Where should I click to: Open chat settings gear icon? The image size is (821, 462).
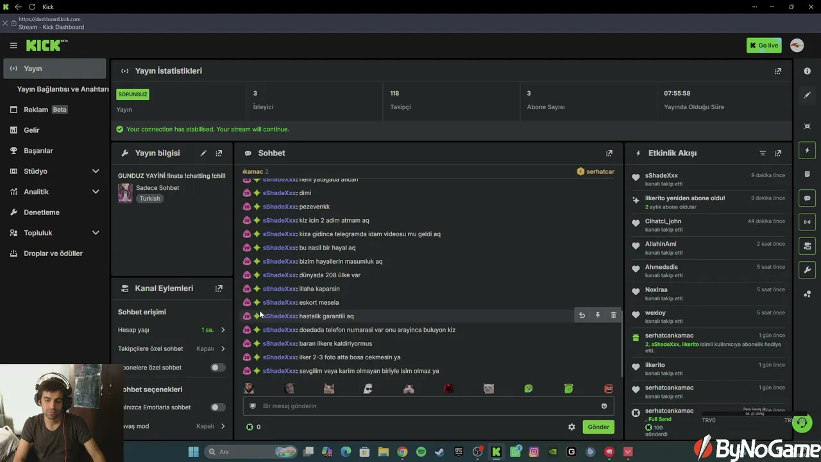pos(571,427)
